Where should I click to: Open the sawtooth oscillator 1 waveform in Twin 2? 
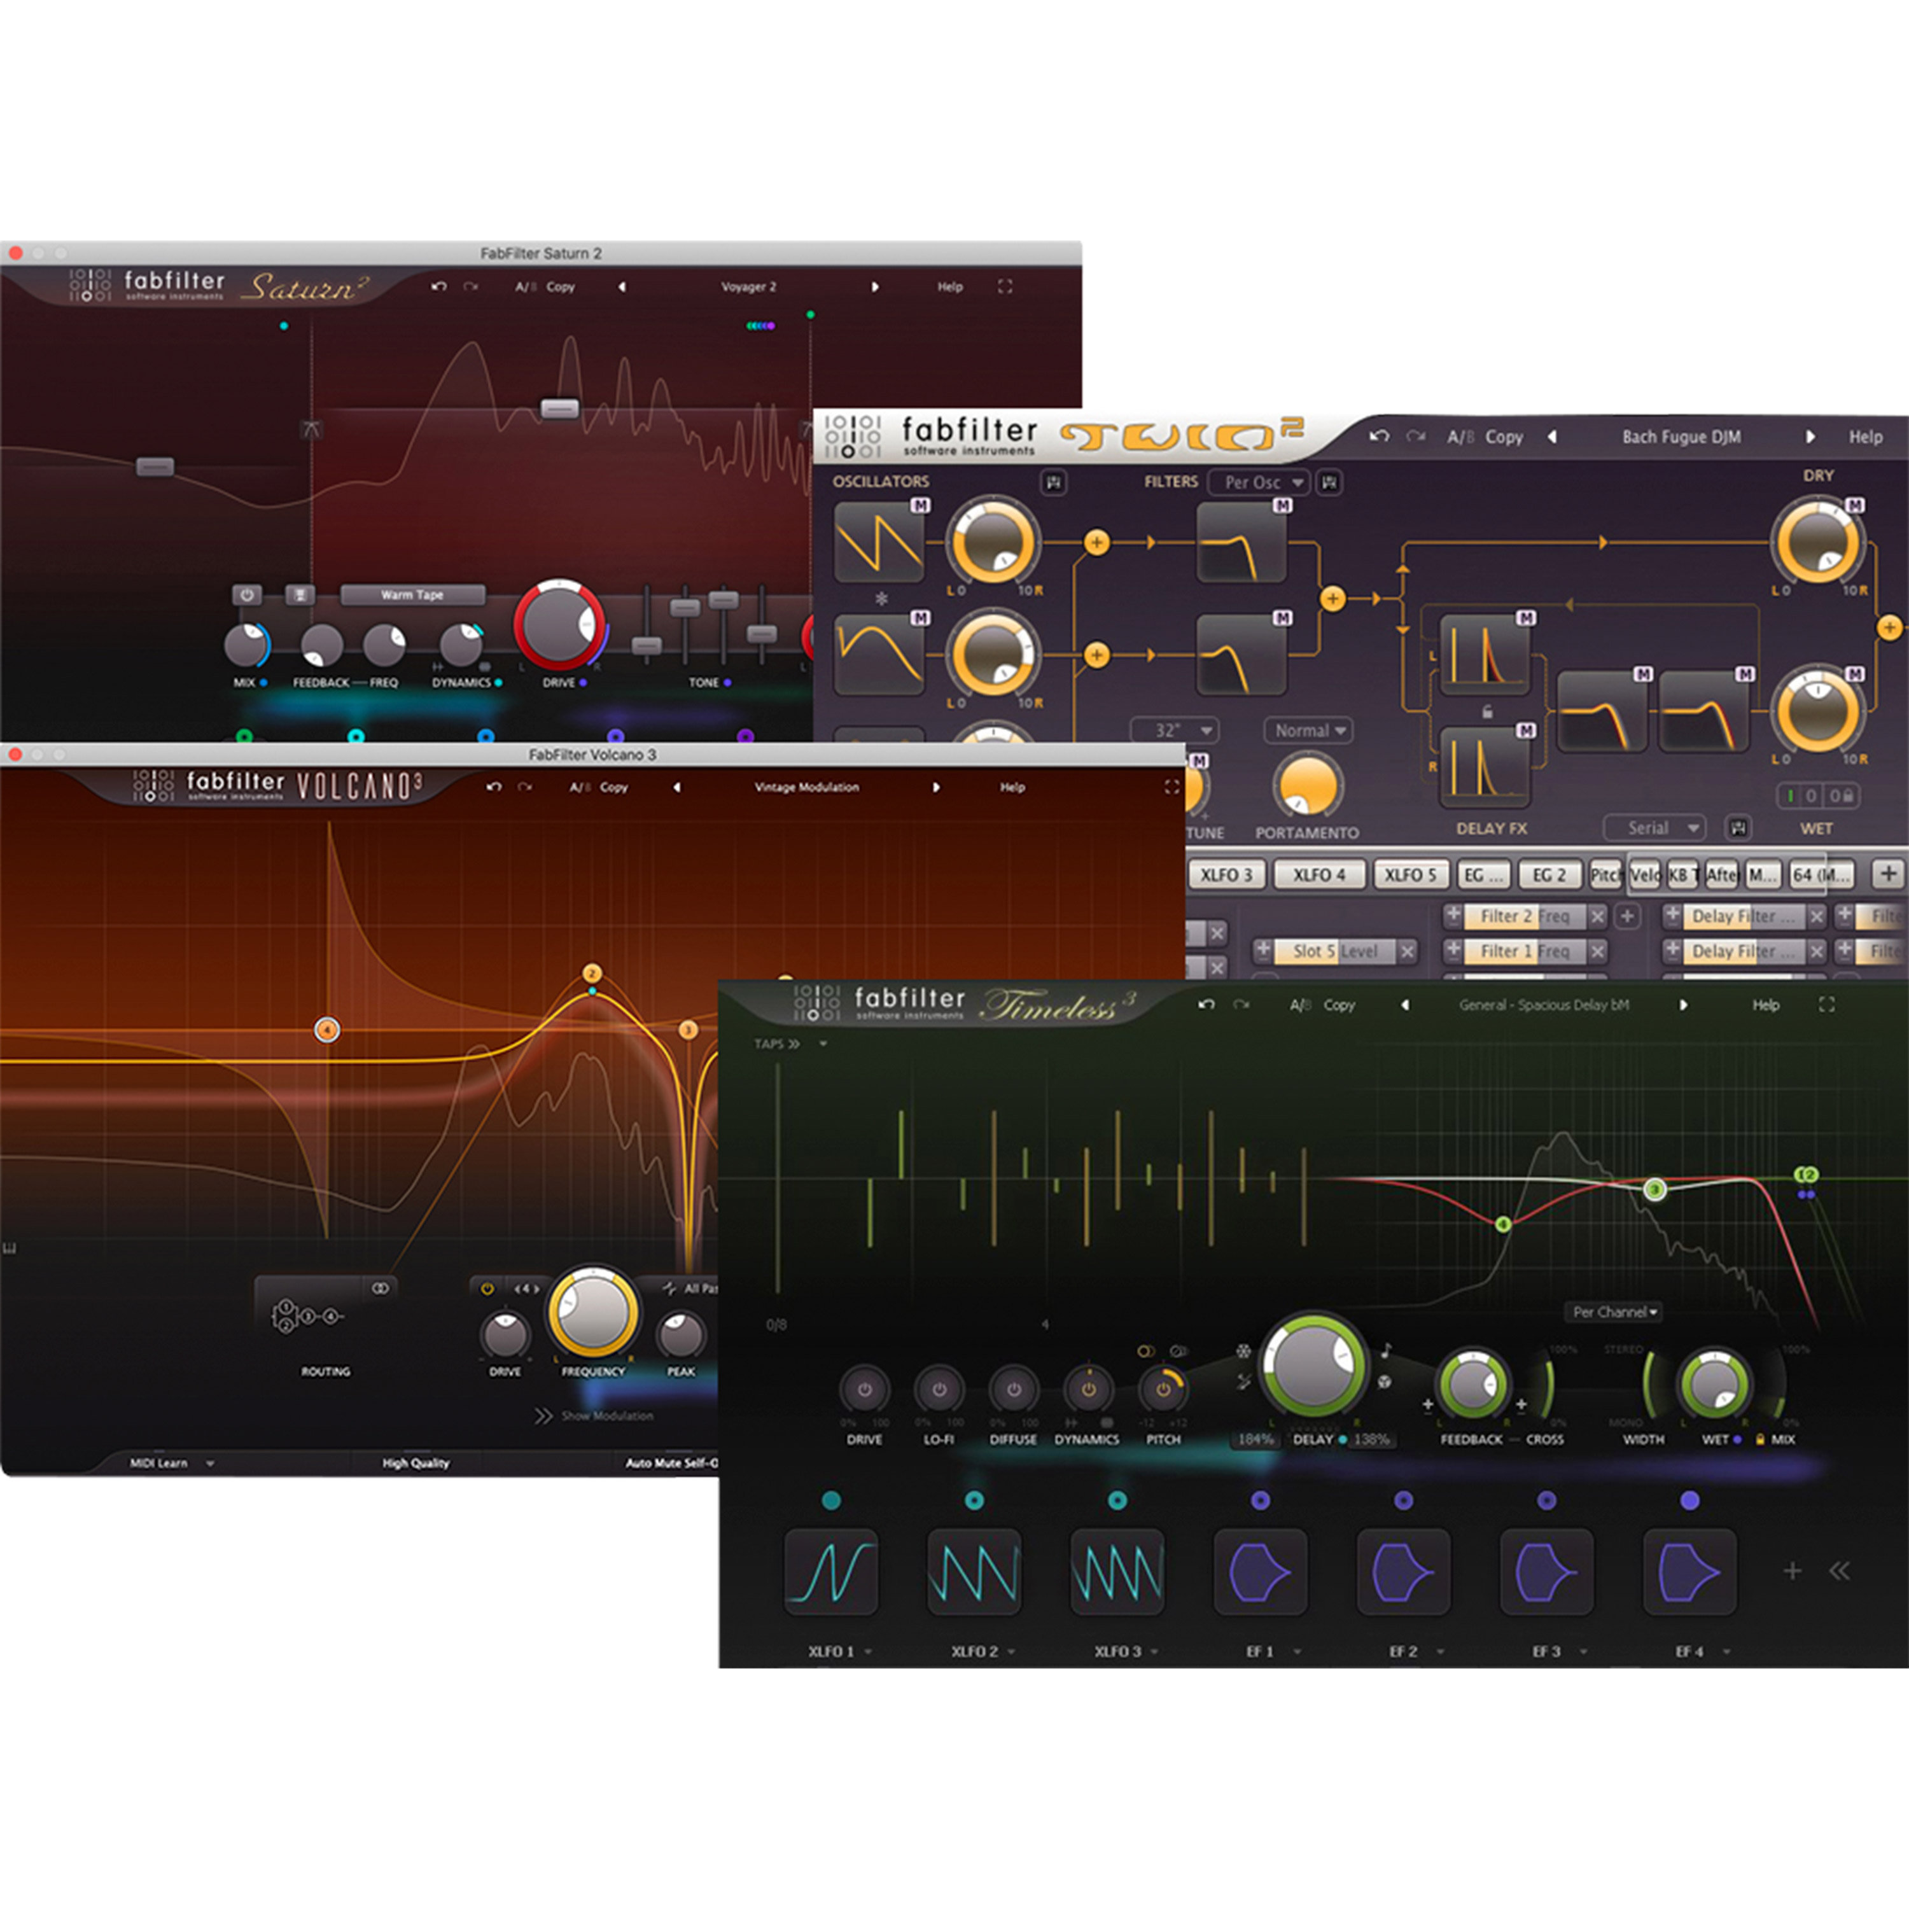[878, 542]
